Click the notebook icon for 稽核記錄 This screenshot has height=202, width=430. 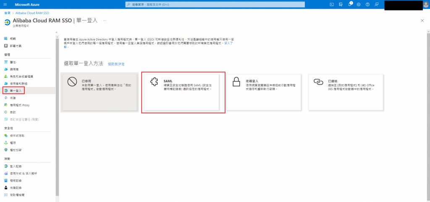[6, 180]
